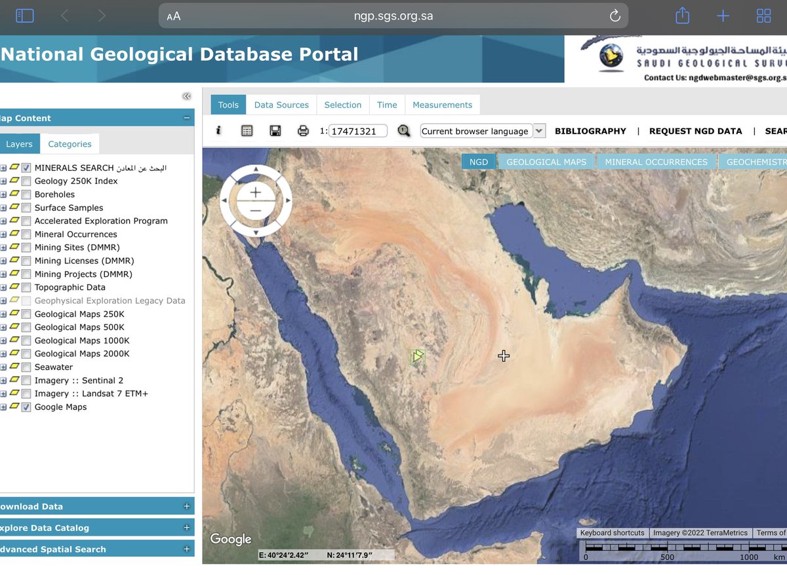787x575 pixels.
Task: Click the Google logo on the map
Action: [x=231, y=539]
